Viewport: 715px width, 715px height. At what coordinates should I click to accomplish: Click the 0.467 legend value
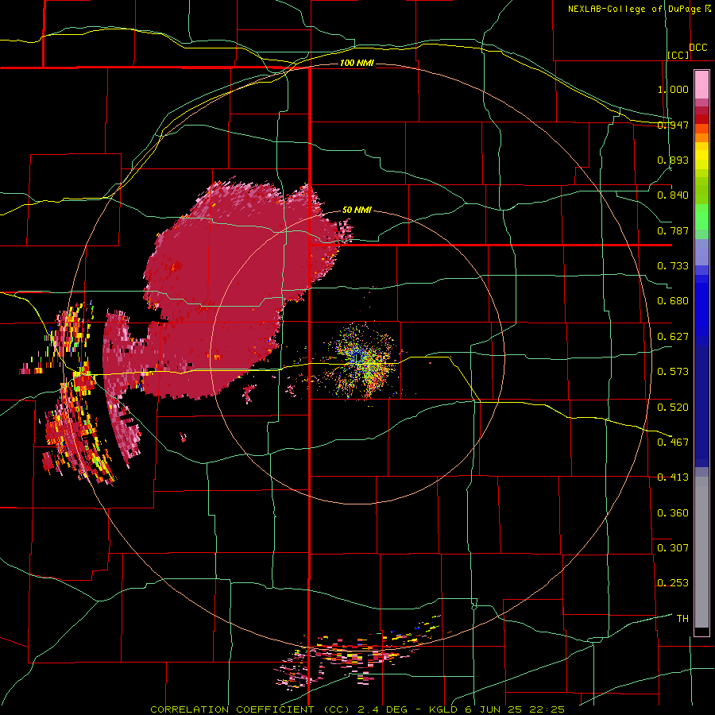[x=673, y=442]
